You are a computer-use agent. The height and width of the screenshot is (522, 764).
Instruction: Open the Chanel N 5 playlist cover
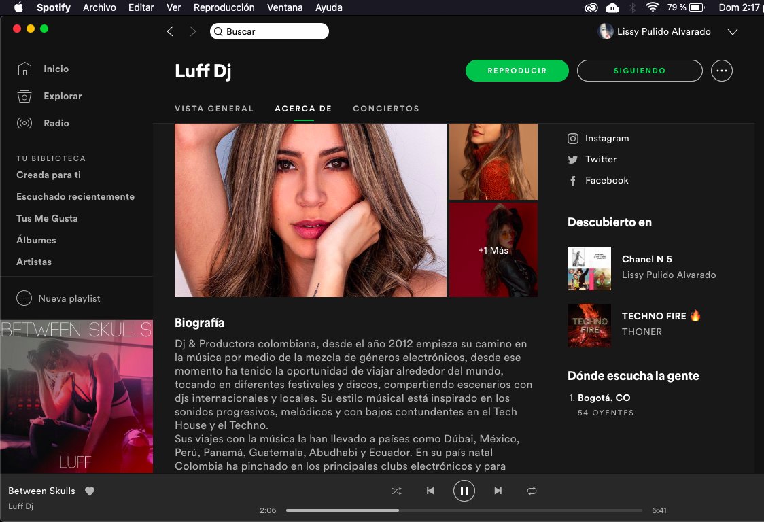(x=589, y=268)
